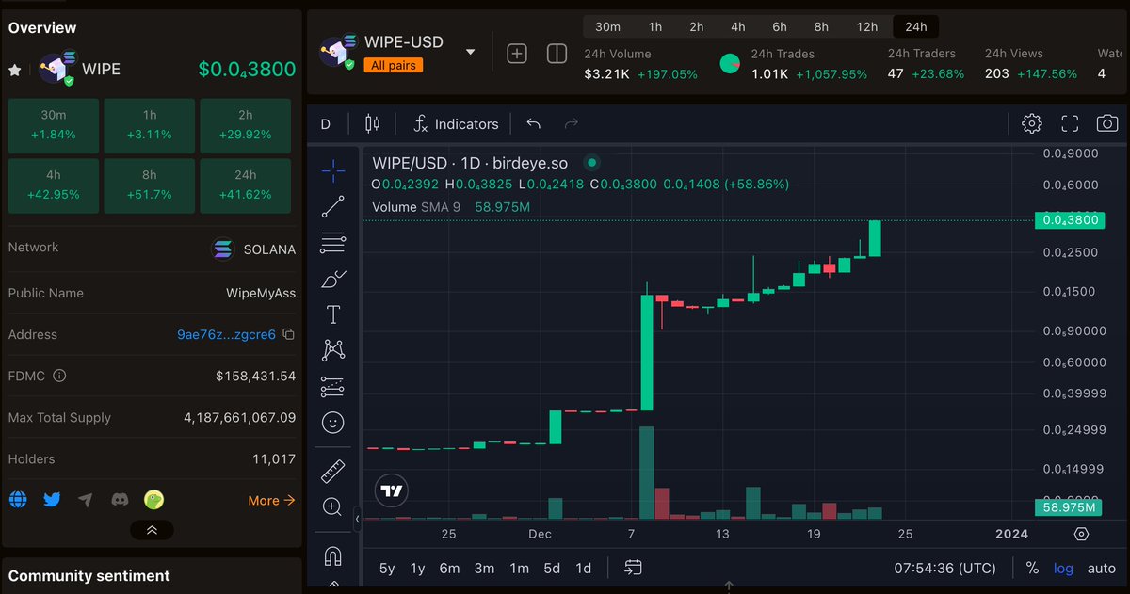Toggle log scale on the price axis
1130x594 pixels.
pyautogui.click(x=1063, y=568)
